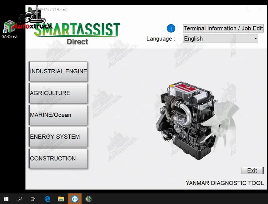Click the blue information icon

coord(171,28)
